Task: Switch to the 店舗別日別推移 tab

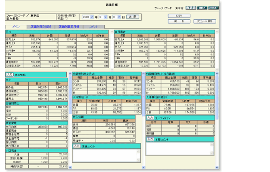Action: pos(41,26)
